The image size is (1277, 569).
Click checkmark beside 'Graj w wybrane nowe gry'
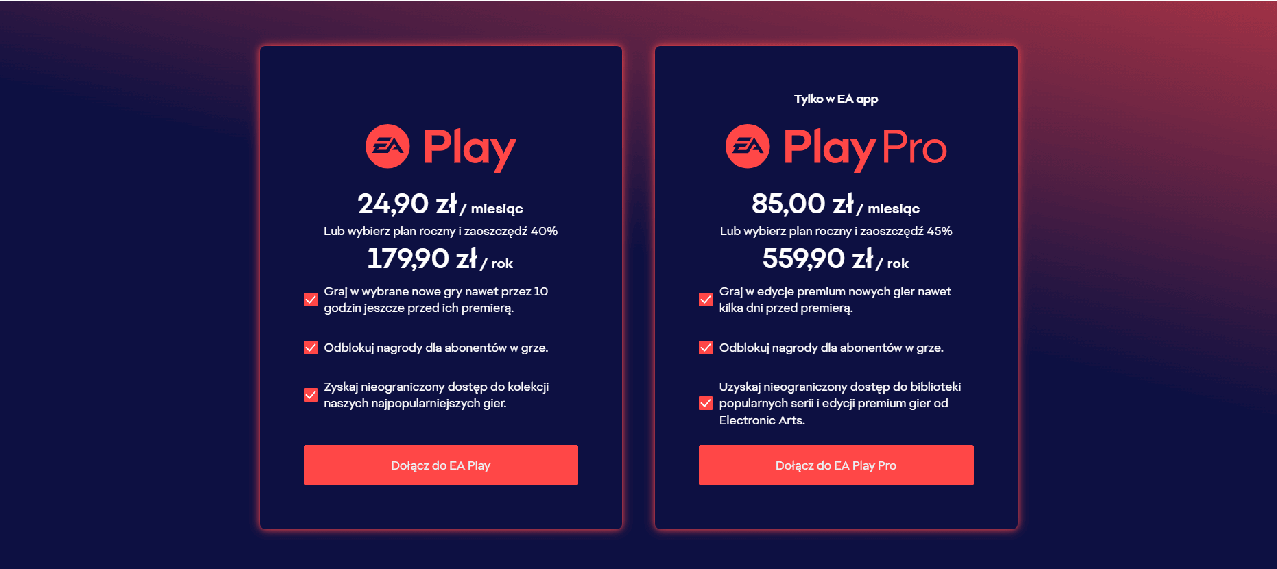click(x=311, y=300)
